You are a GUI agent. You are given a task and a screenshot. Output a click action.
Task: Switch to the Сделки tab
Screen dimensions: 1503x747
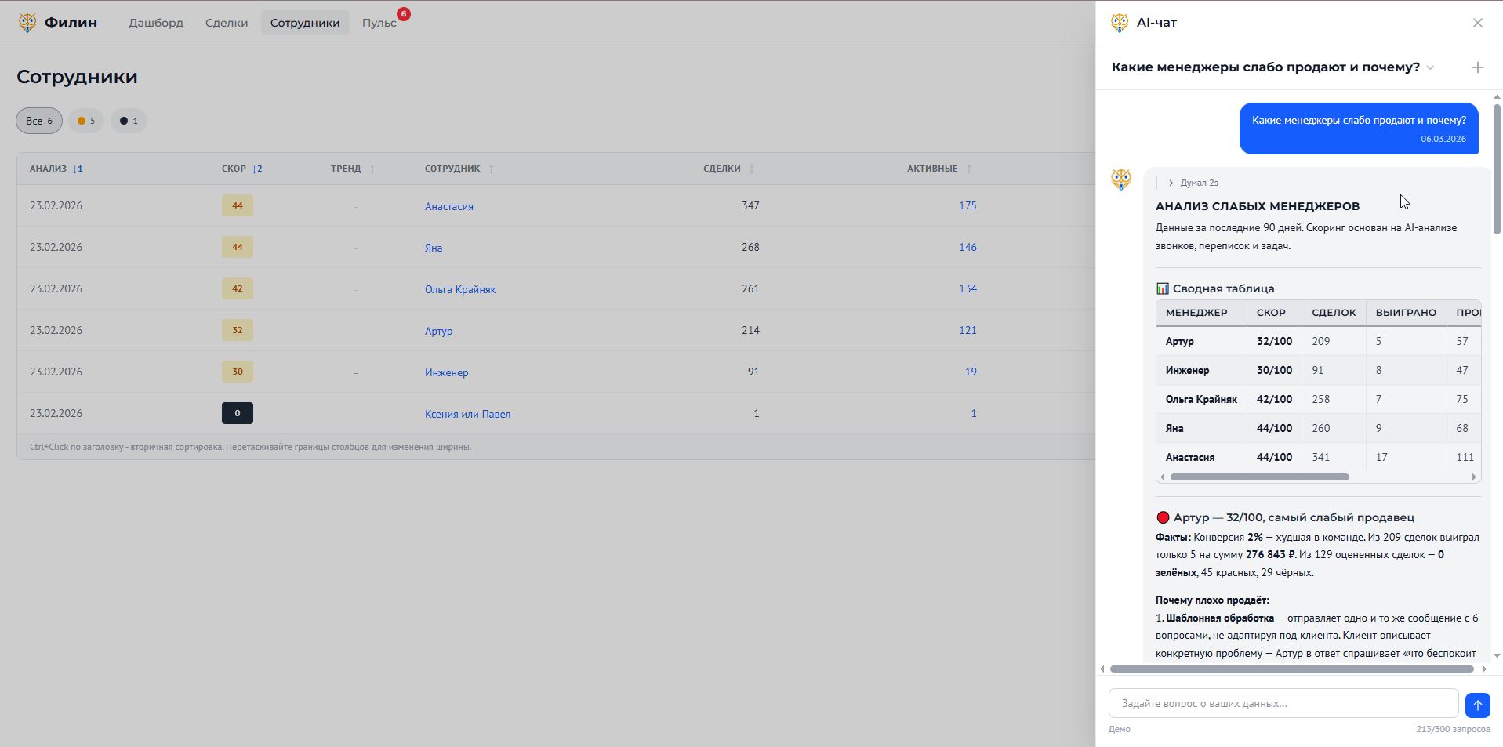(227, 23)
